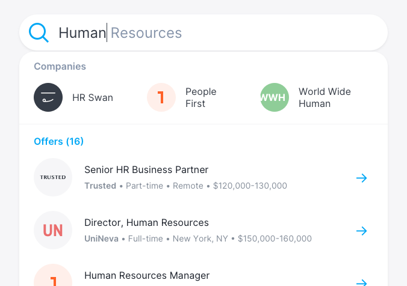This screenshot has width=407, height=286.
Task: Click arrow next to Director, Human Resources
Action: (x=361, y=231)
